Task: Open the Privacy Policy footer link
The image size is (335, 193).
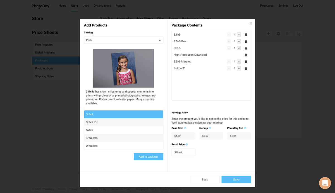Action: [78, 189]
